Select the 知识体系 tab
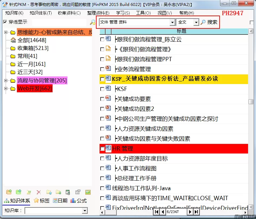This screenshot has width=256, height=219. pyautogui.click(x=17, y=200)
